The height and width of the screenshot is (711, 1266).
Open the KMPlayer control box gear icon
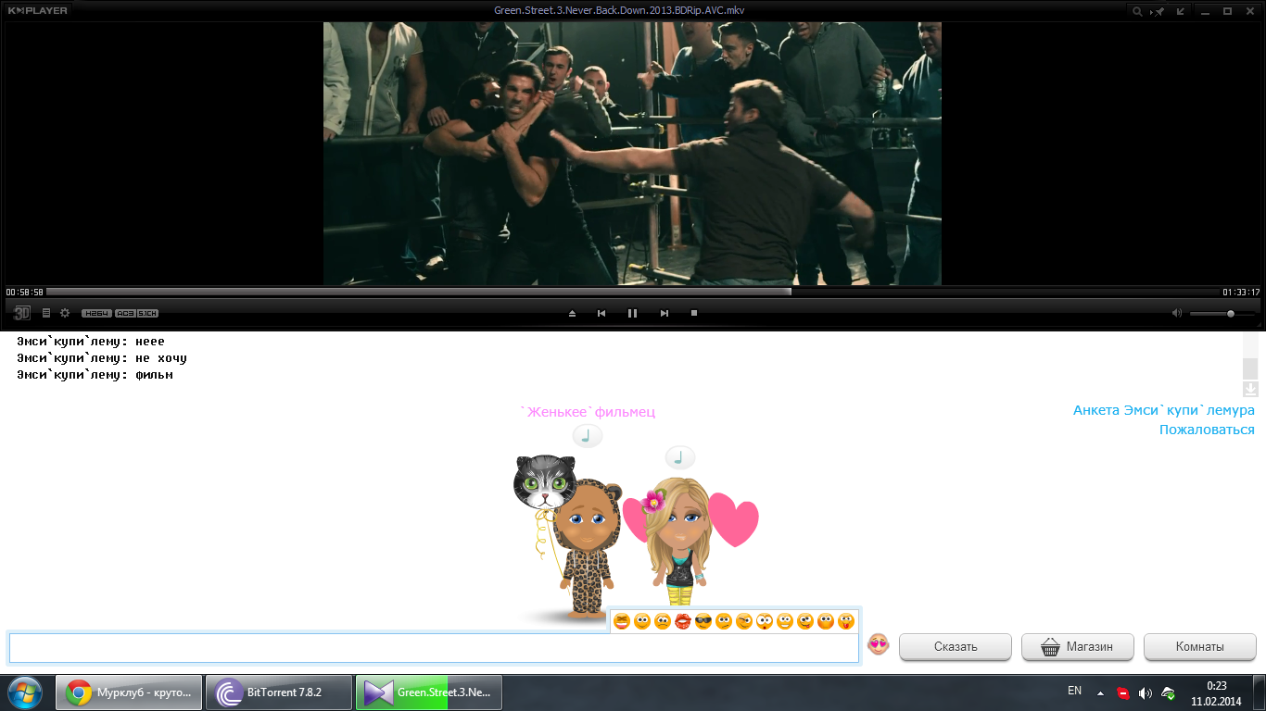(x=65, y=313)
